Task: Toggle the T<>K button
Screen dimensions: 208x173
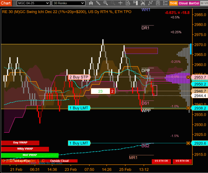Action: 173,3
